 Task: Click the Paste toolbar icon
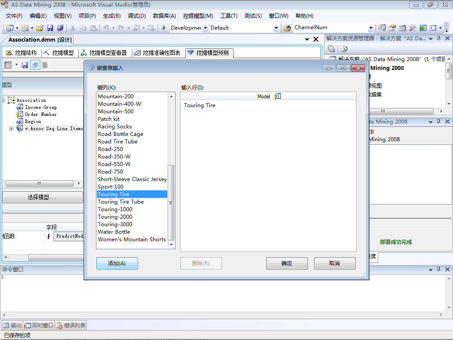pyautogui.click(x=93, y=28)
